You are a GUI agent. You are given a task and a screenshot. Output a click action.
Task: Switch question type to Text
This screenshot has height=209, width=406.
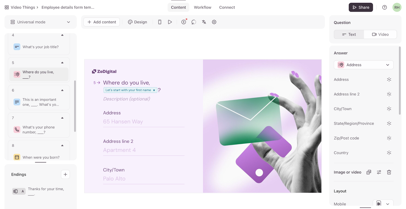point(349,34)
